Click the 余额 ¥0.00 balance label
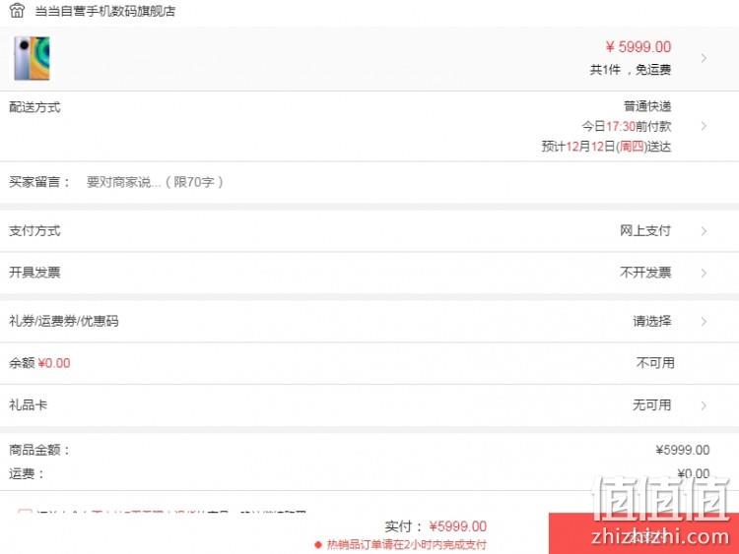 coord(39,363)
